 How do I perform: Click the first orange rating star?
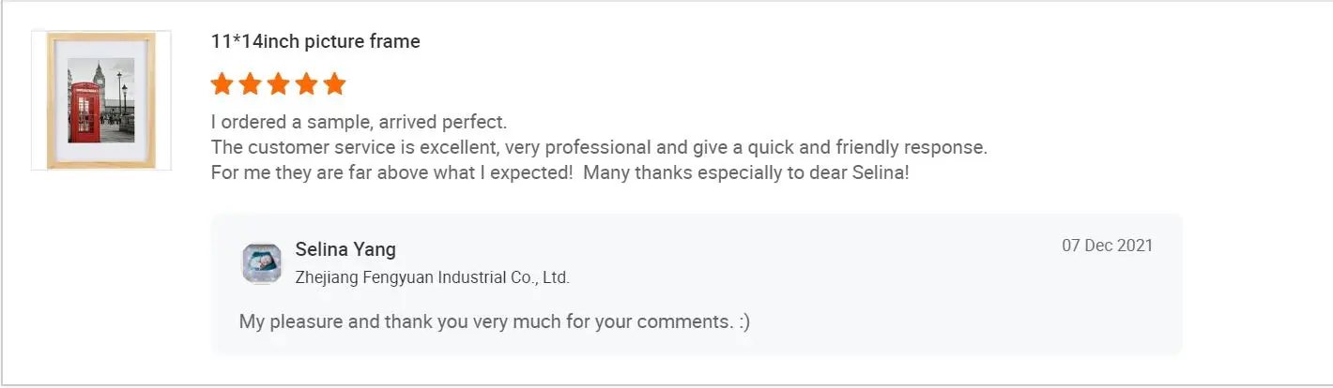(x=222, y=84)
